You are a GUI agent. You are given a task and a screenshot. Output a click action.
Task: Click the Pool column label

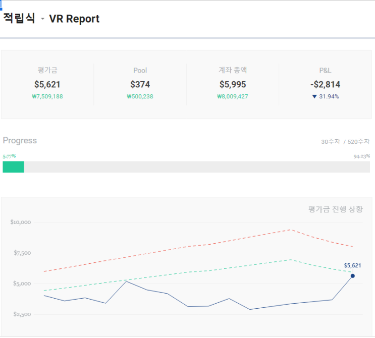click(x=140, y=71)
